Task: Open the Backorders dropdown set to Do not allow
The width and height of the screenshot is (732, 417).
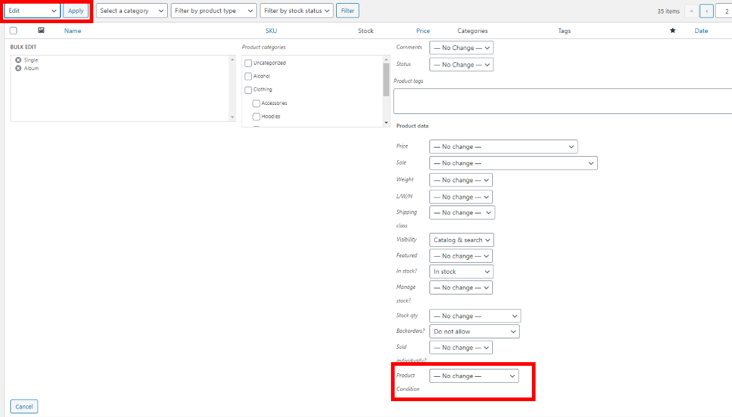Action: tap(474, 331)
